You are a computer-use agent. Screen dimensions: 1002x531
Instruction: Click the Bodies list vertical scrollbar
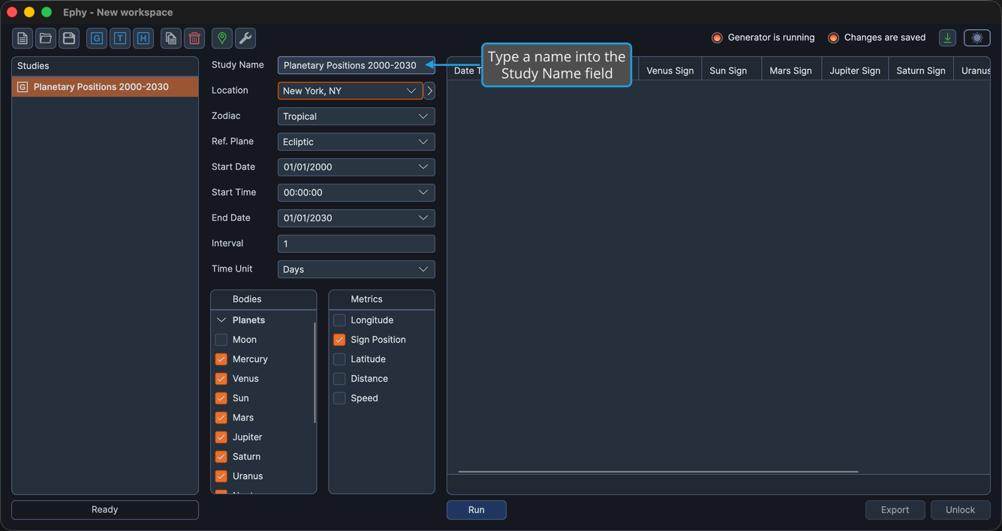(314, 372)
